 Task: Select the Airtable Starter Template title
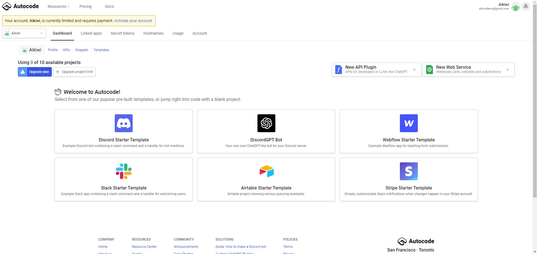(266, 188)
